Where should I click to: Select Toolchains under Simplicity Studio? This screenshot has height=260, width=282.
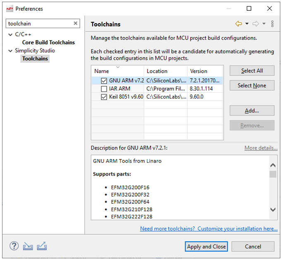(35, 59)
